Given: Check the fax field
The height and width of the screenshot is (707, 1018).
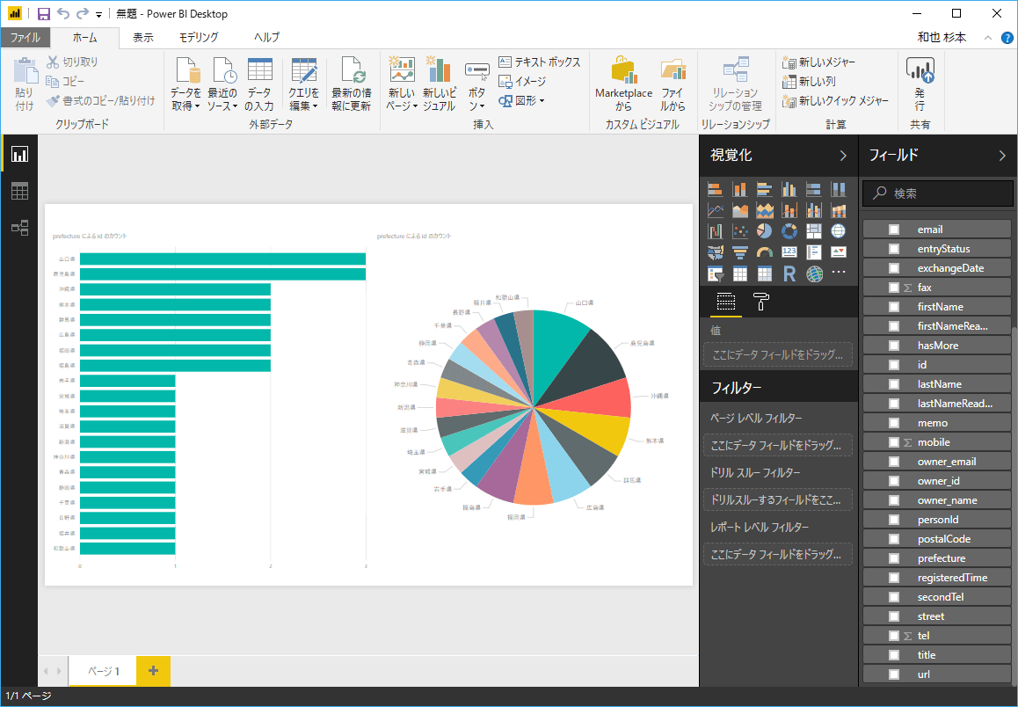Looking at the screenshot, I should 894,287.
